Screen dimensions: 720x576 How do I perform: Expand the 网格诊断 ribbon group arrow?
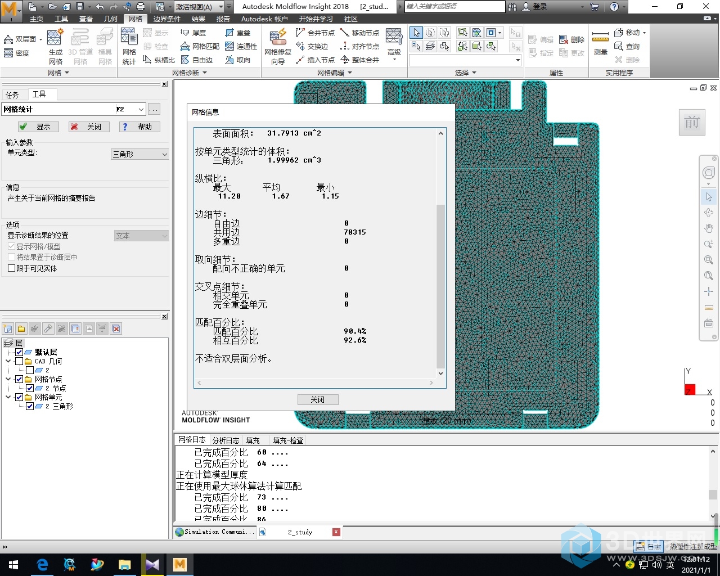point(204,73)
